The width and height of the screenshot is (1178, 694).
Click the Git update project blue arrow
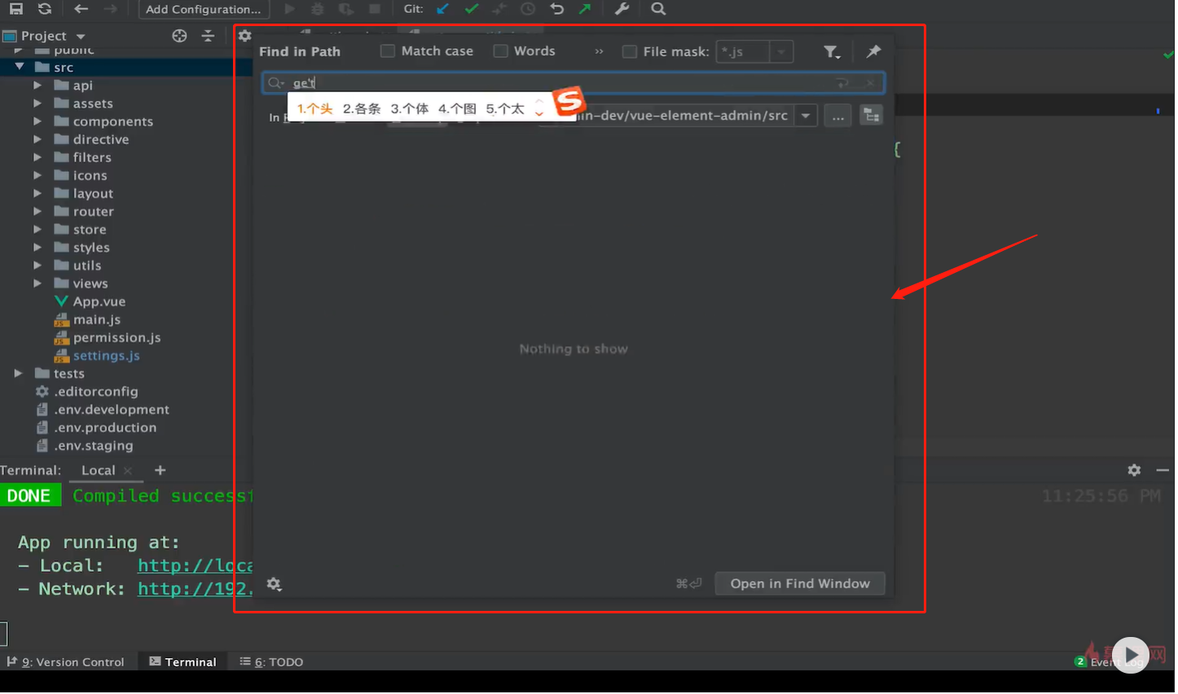[442, 9]
